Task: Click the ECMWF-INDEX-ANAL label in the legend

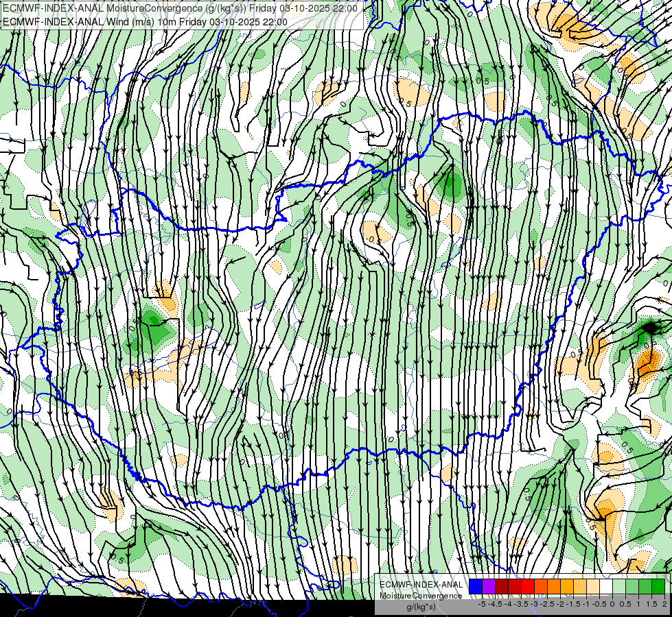Action: pyautogui.click(x=421, y=585)
